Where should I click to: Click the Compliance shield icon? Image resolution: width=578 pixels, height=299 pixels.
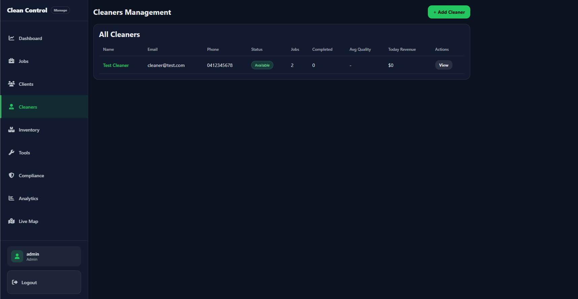click(11, 175)
